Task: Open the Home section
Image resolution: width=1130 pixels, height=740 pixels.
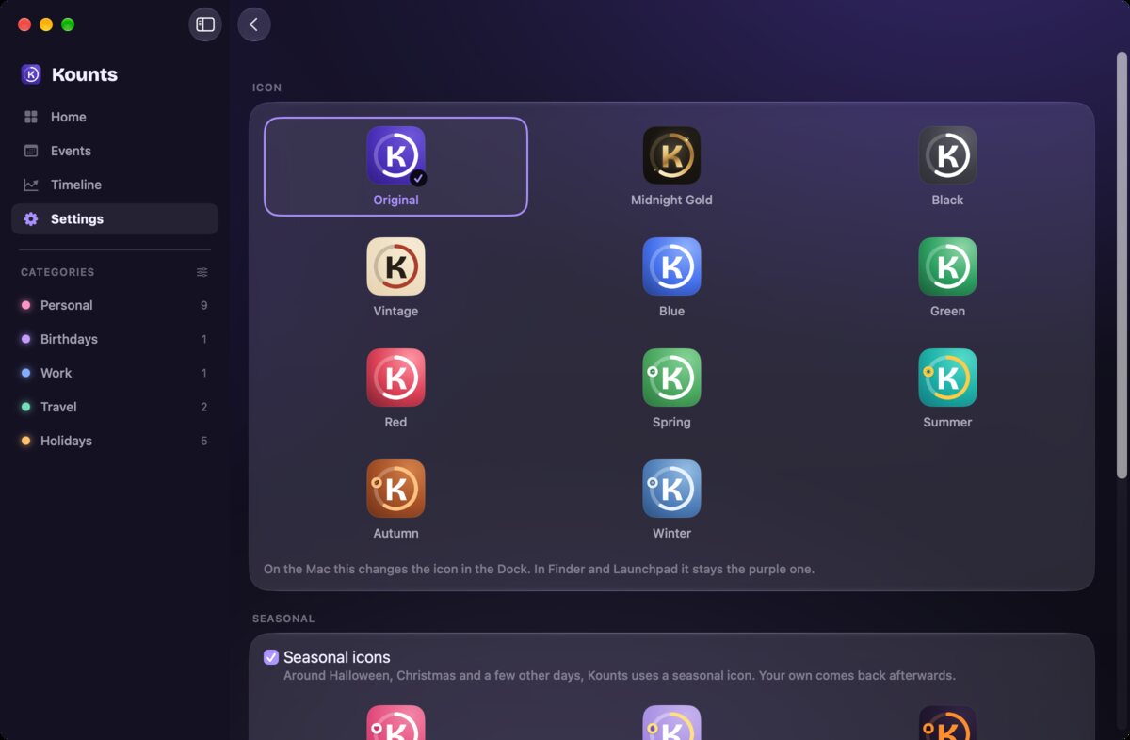Action: pos(115,117)
